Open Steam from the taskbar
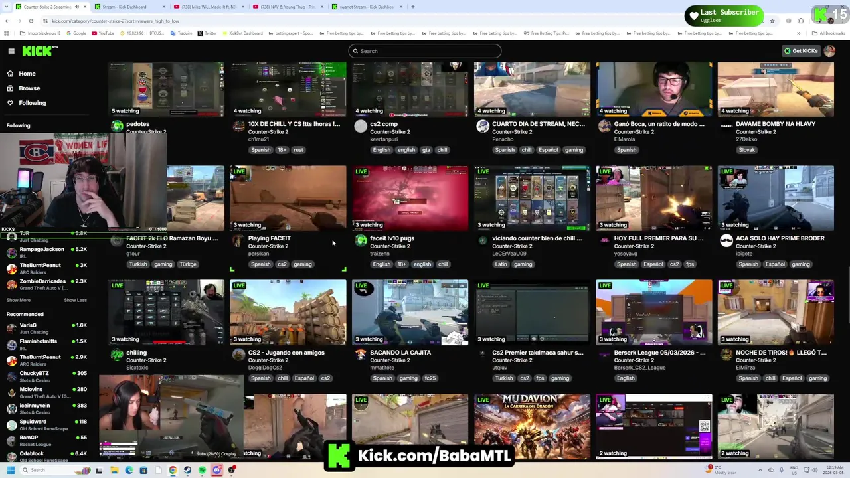Viewport: 850px width, 478px height. 187,470
